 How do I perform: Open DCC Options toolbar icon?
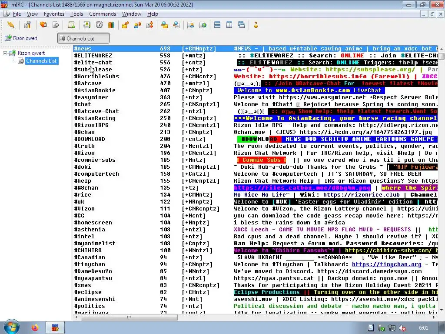150,25
